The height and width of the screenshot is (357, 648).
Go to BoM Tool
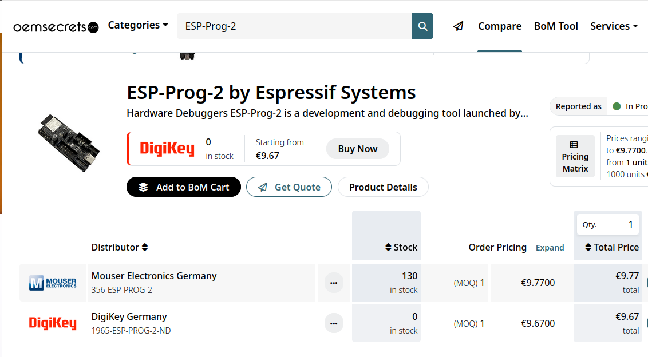coord(556,26)
